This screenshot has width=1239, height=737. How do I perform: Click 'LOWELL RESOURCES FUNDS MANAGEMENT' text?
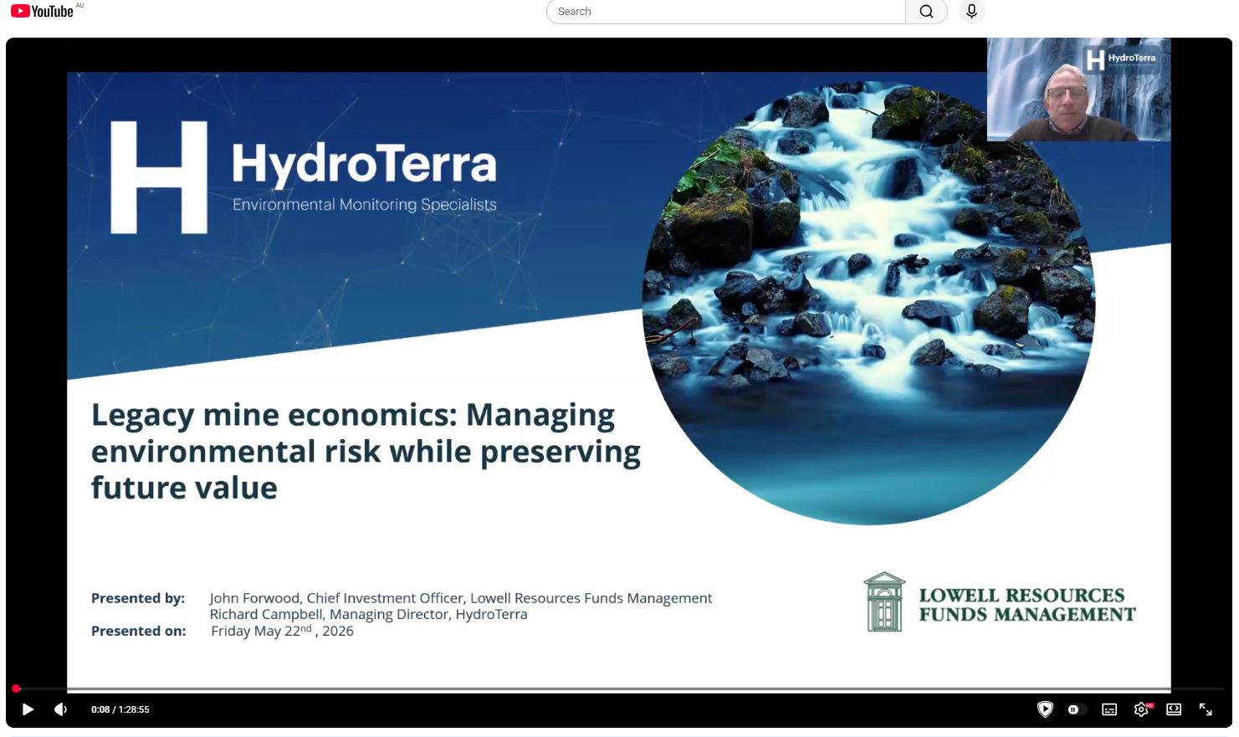[x=1027, y=605]
